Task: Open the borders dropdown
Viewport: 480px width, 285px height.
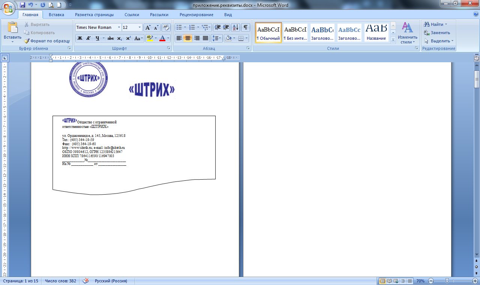Action: click(246, 38)
